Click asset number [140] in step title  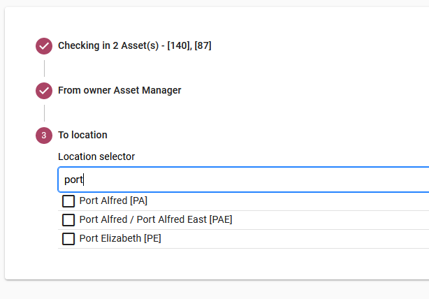click(180, 45)
